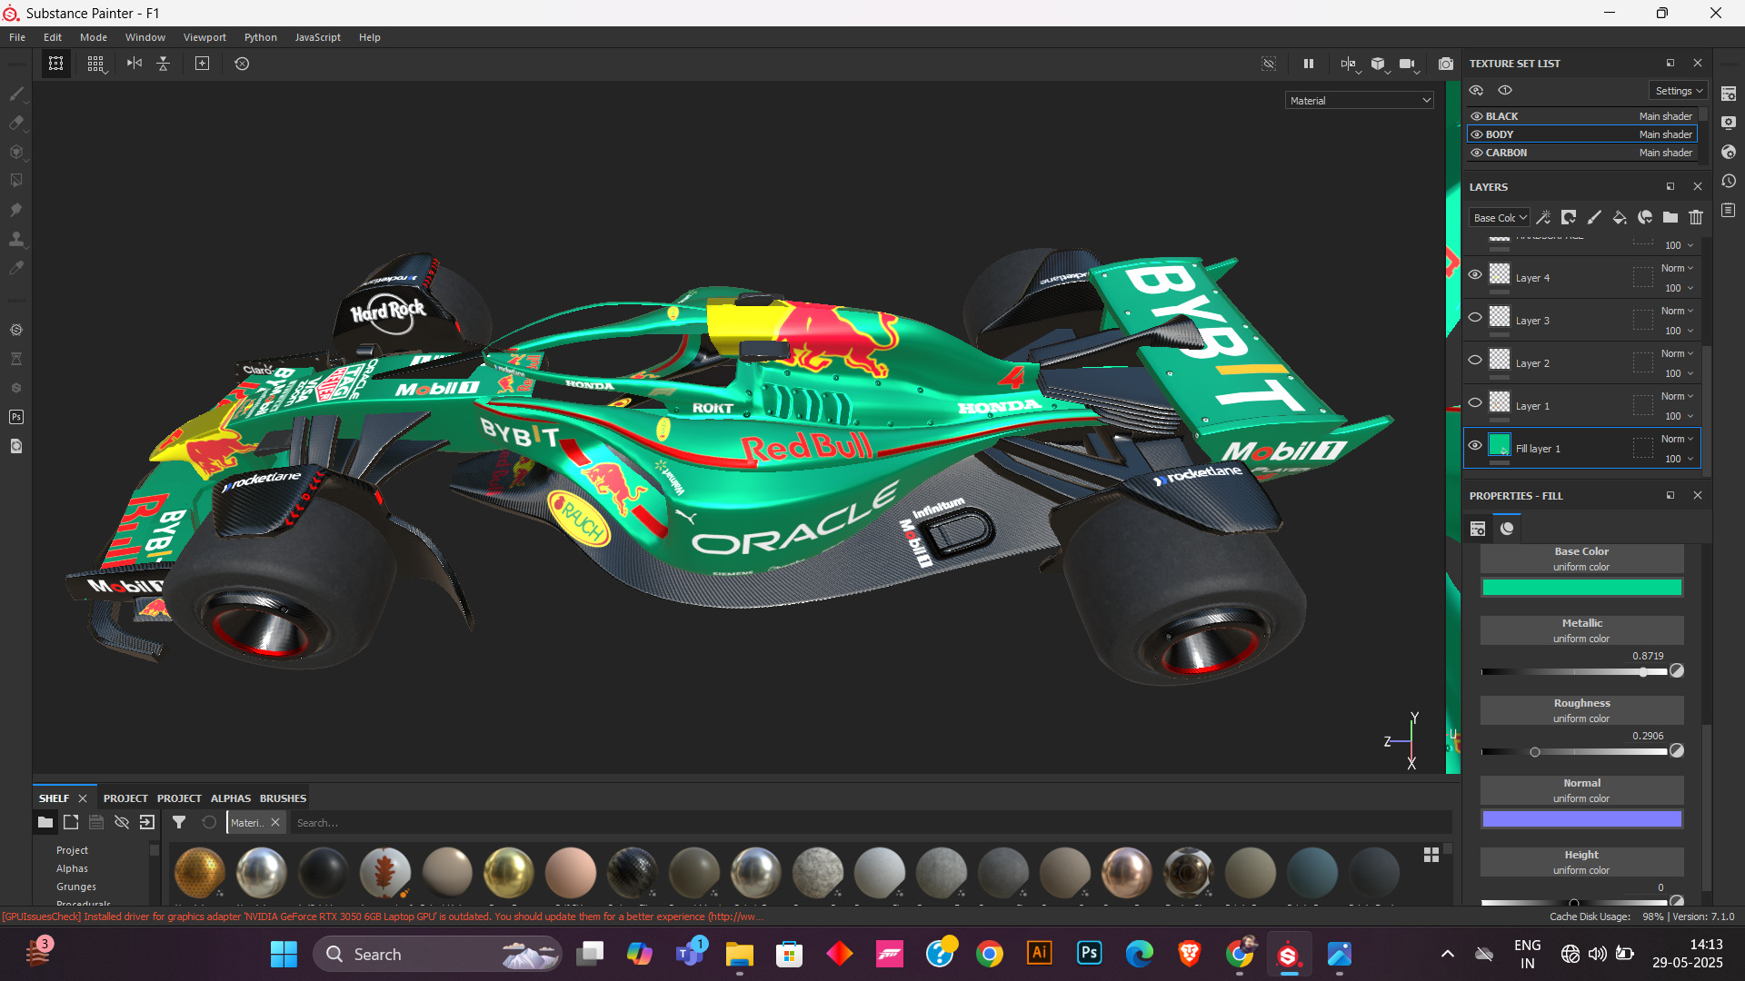Image resolution: width=1745 pixels, height=981 pixels.
Task: Hide Layer 1 visibility
Action: click(x=1475, y=402)
